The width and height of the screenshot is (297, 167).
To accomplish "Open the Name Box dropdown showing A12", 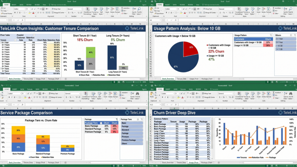I will [x=160, y=104].
